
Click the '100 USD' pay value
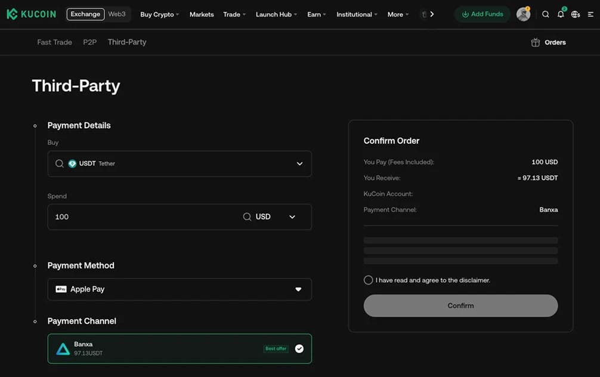tap(545, 162)
